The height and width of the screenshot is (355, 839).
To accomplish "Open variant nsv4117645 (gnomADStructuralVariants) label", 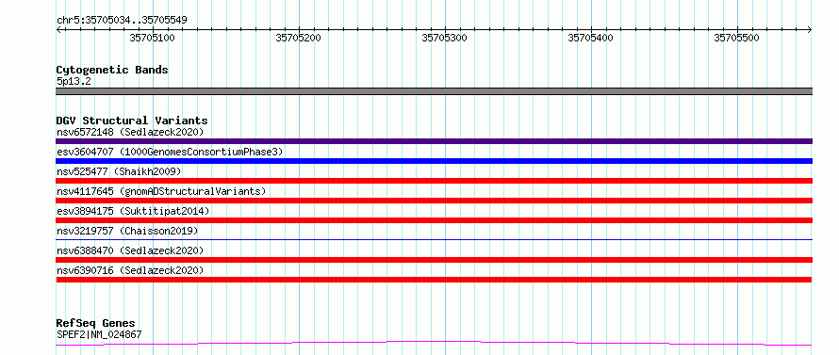I will 161,191.
